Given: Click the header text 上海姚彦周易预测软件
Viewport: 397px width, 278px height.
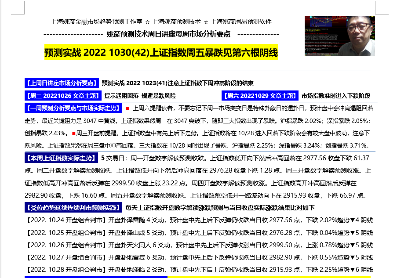Looking at the screenshot, I should coord(241,22).
